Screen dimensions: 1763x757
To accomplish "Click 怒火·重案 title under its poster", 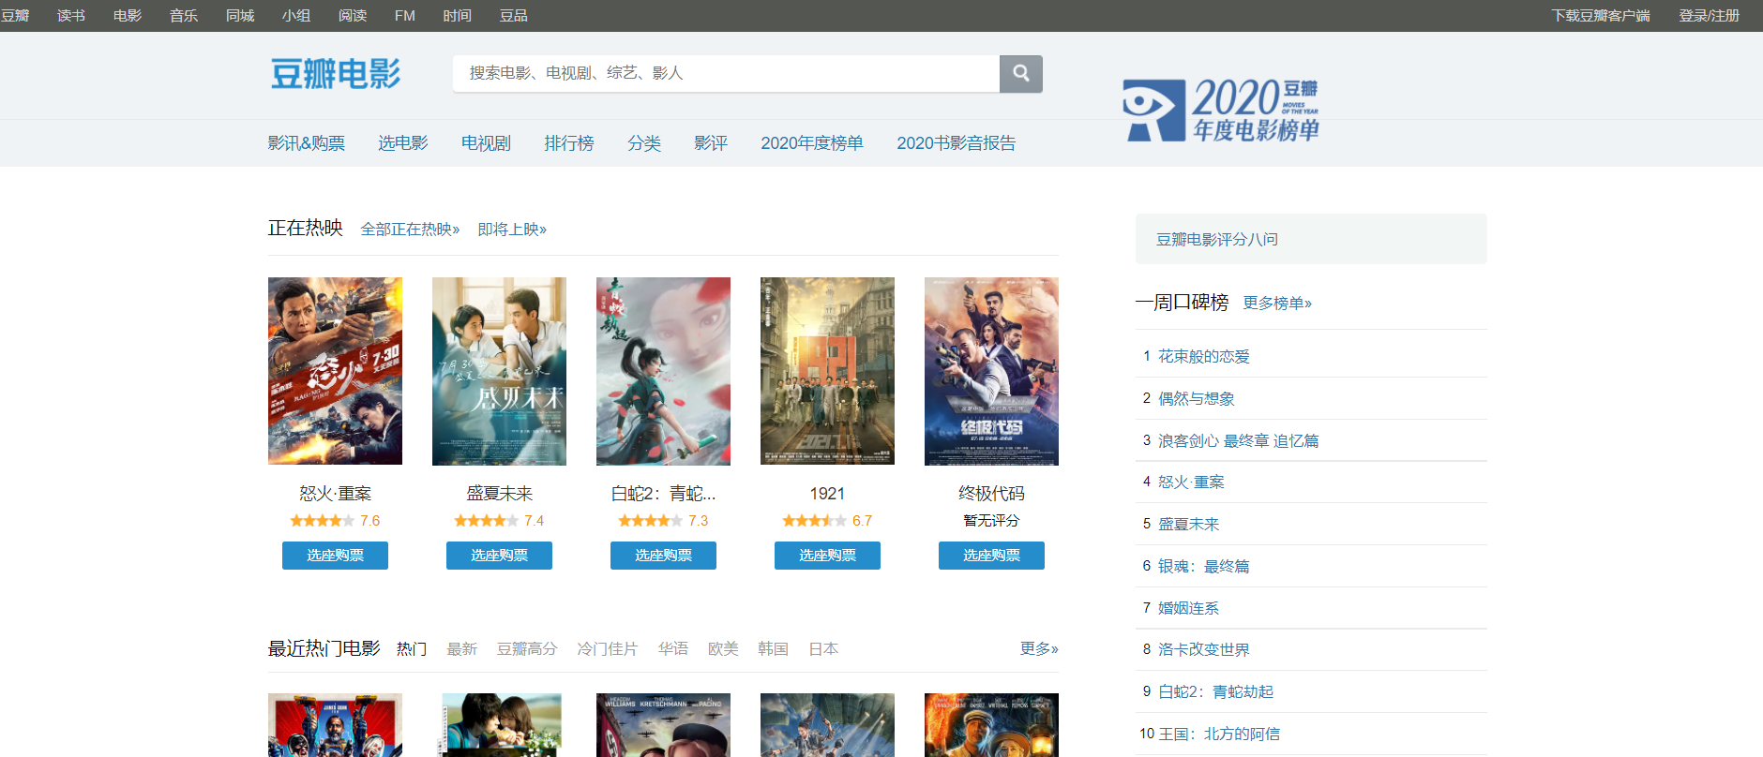I will point(335,494).
